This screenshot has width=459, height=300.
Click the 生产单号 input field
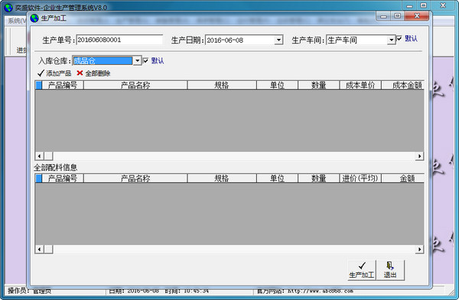point(119,40)
